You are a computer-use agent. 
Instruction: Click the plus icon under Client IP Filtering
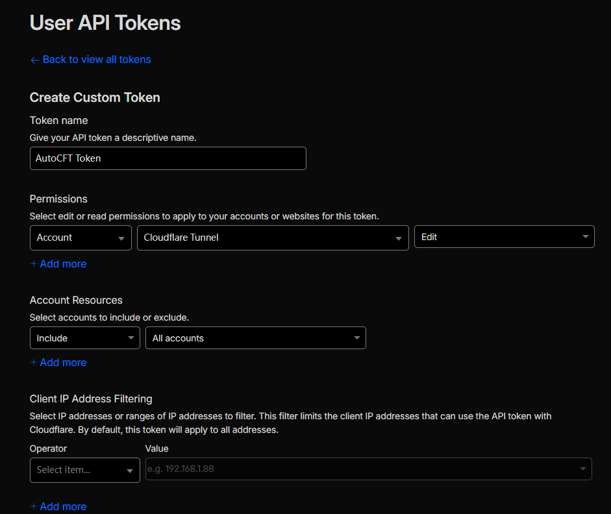point(34,507)
